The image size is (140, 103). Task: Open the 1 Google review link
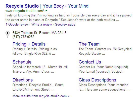(17, 25)
